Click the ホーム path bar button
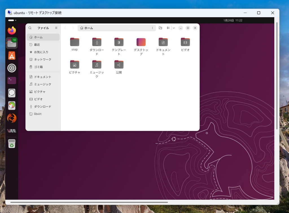 tap(87, 28)
